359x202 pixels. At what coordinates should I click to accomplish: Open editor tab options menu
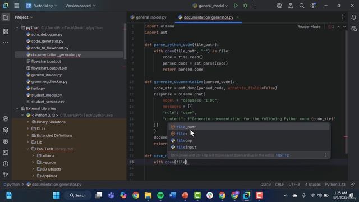343,17
